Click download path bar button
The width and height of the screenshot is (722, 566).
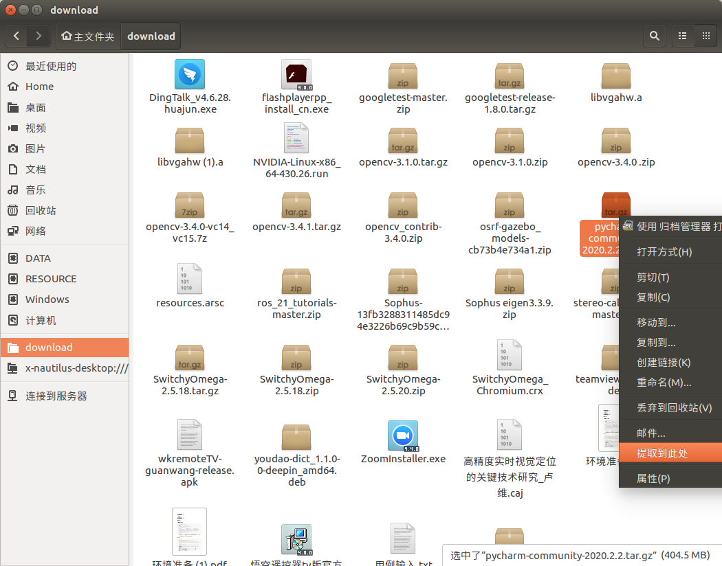[x=151, y=36]
